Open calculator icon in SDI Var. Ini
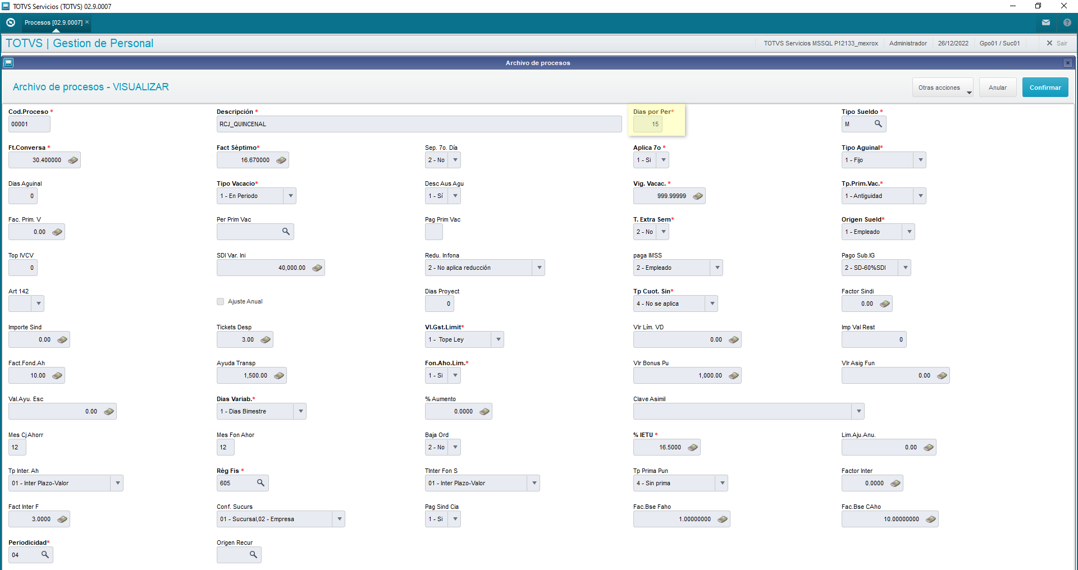The width and height of the screenshot is (1078, 570). (x=317, y=268)
